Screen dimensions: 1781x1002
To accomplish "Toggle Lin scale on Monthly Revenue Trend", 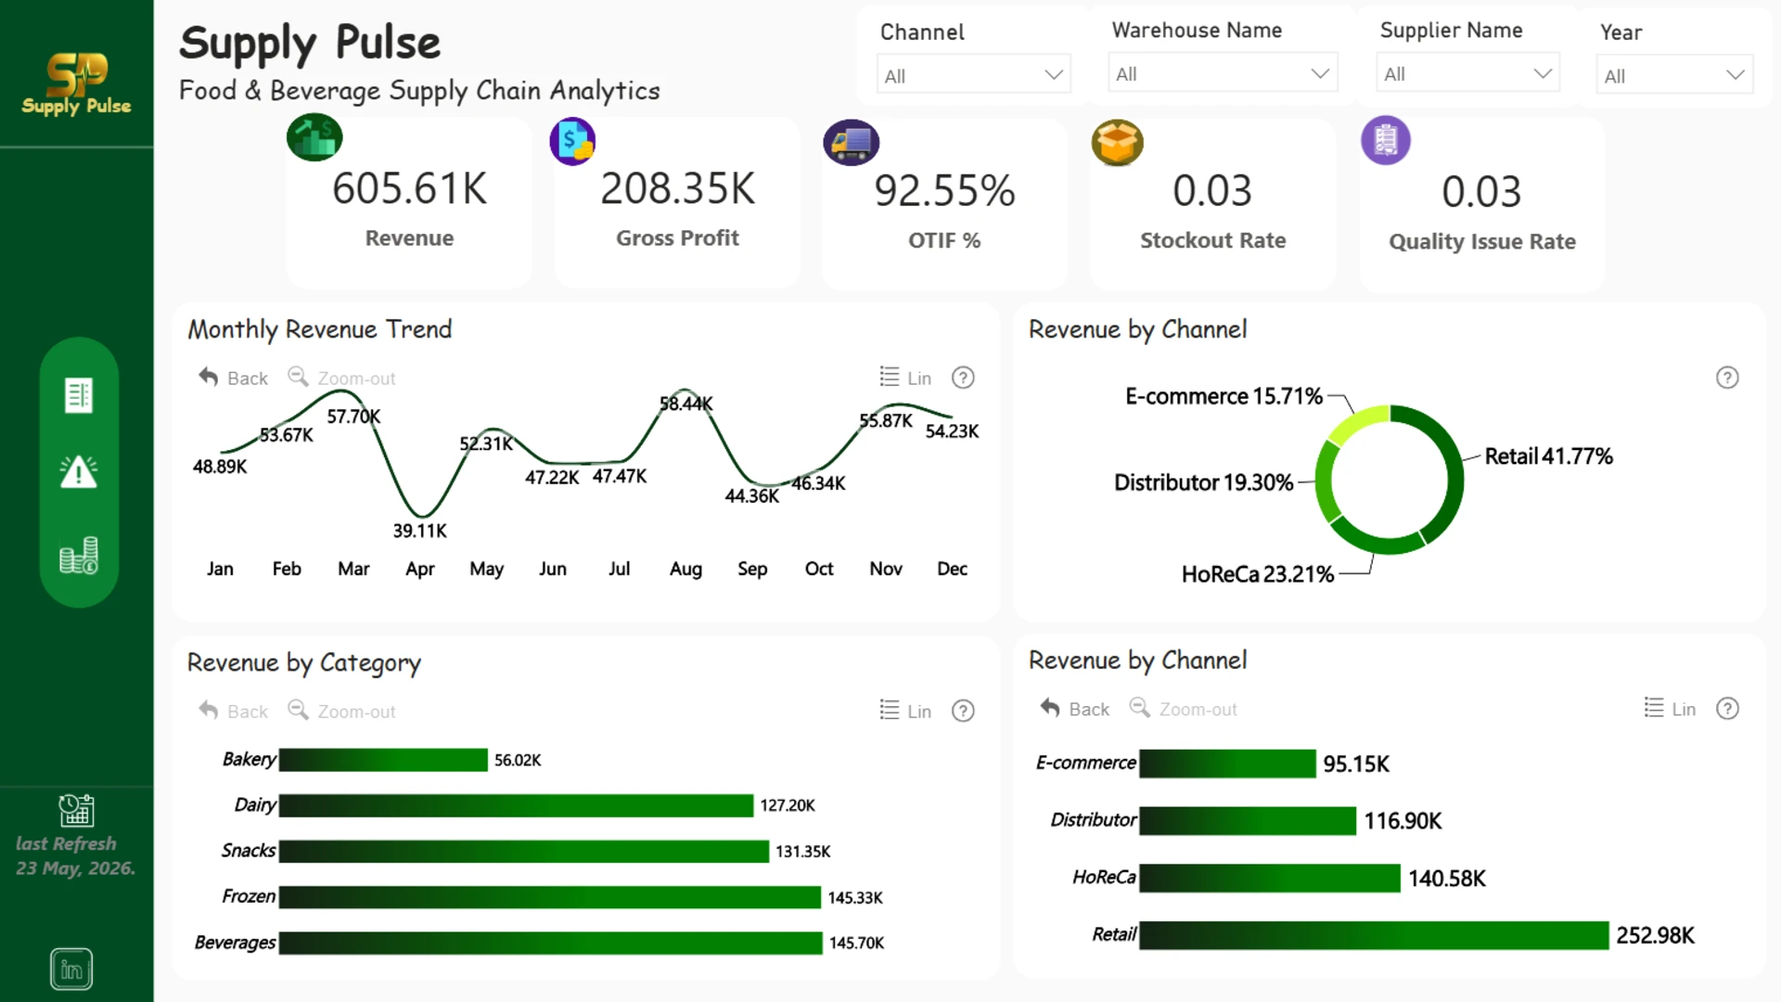I will [905, 378].
